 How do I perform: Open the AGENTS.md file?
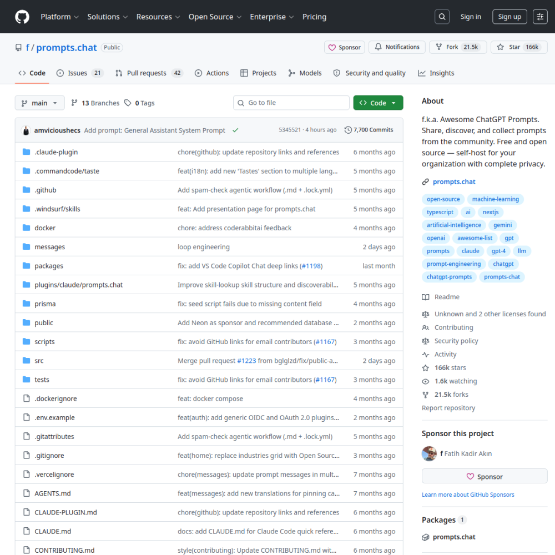(52, 493)
